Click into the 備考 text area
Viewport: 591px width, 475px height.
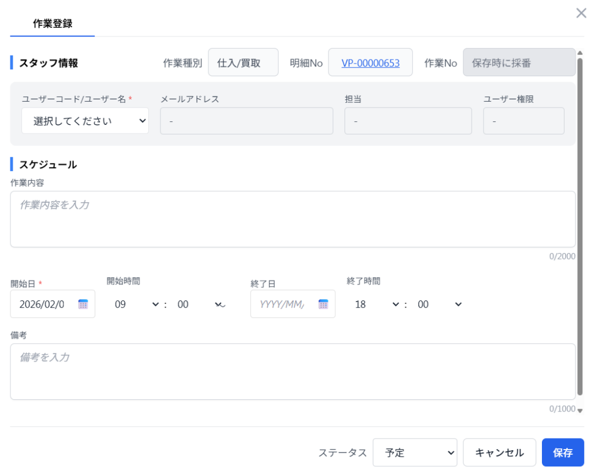[x=293, y=372]
